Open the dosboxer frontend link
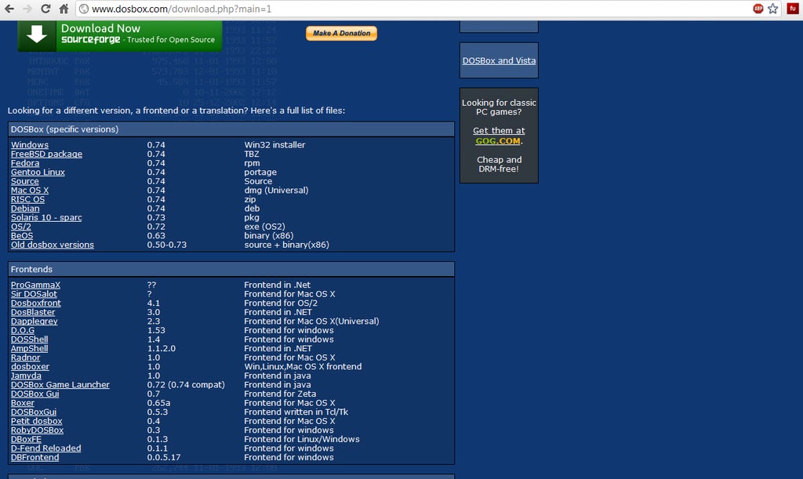 pyautogui.click(x=31, y=367)
